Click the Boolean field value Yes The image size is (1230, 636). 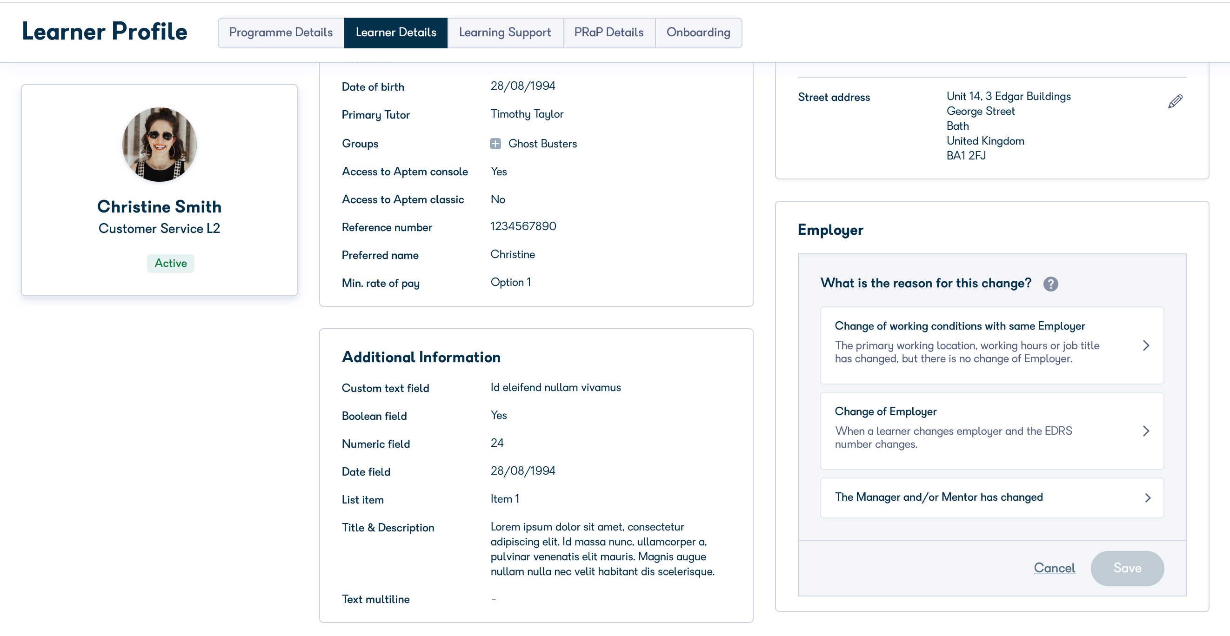(499, 415)
